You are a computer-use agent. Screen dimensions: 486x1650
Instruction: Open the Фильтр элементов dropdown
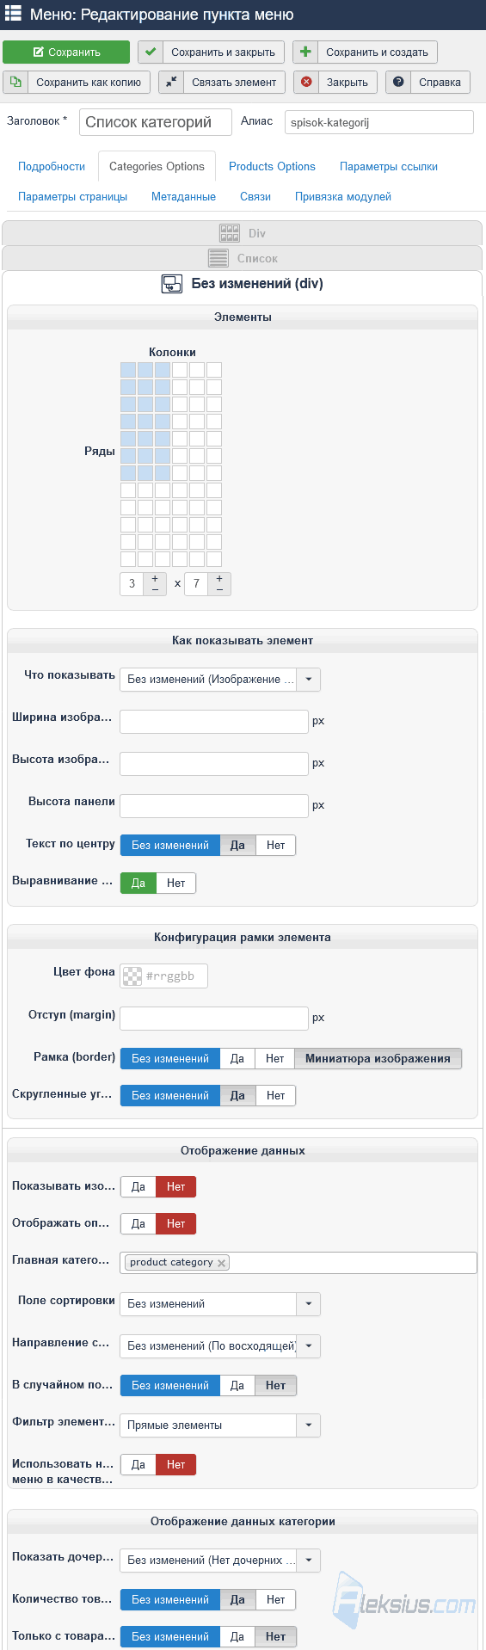click(x=220, y=1425)
